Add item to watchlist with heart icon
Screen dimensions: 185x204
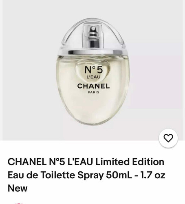tap(168, 138)
